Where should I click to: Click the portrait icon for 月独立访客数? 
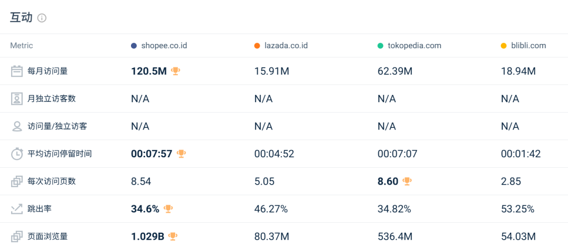pyautogui.click(x=17, y=99)
